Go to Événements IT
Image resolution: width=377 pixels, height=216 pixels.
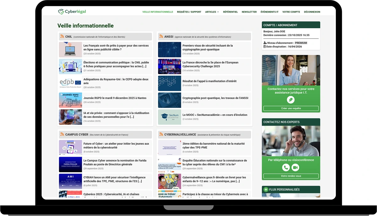(x=270, y=12)
